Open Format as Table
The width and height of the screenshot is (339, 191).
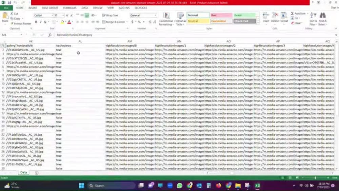point(180,19)
